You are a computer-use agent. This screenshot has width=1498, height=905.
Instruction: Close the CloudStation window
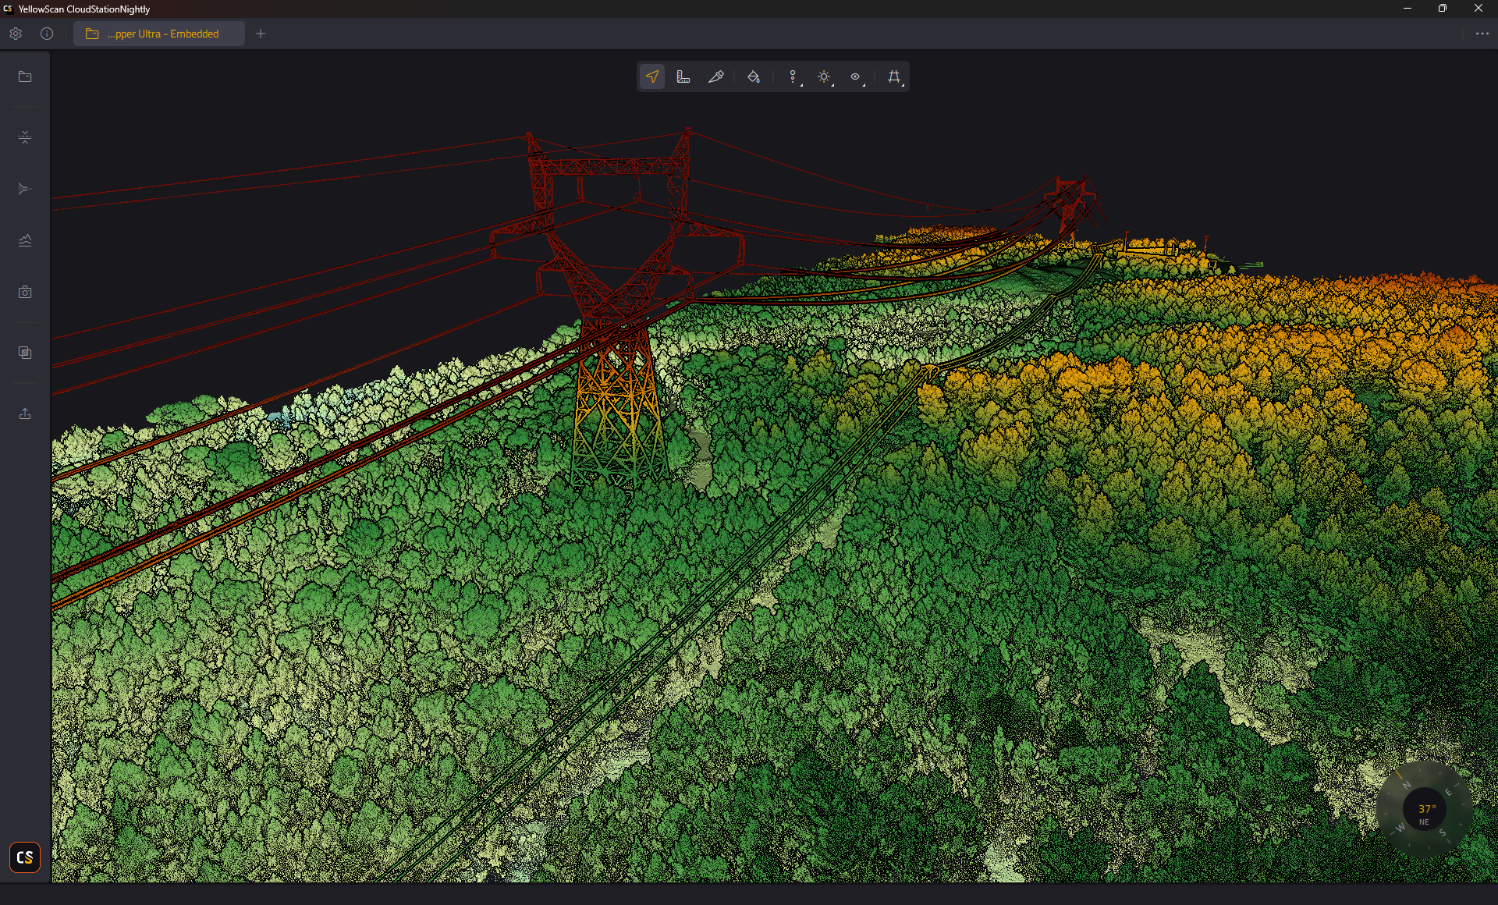pyautogui.click(x=1478, y=9)
